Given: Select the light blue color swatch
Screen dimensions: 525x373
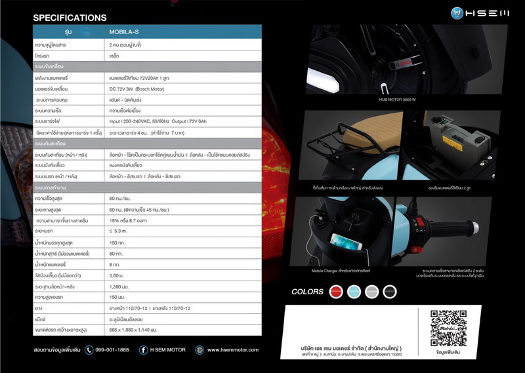Looking at the screenshot, I should [354, 292].
